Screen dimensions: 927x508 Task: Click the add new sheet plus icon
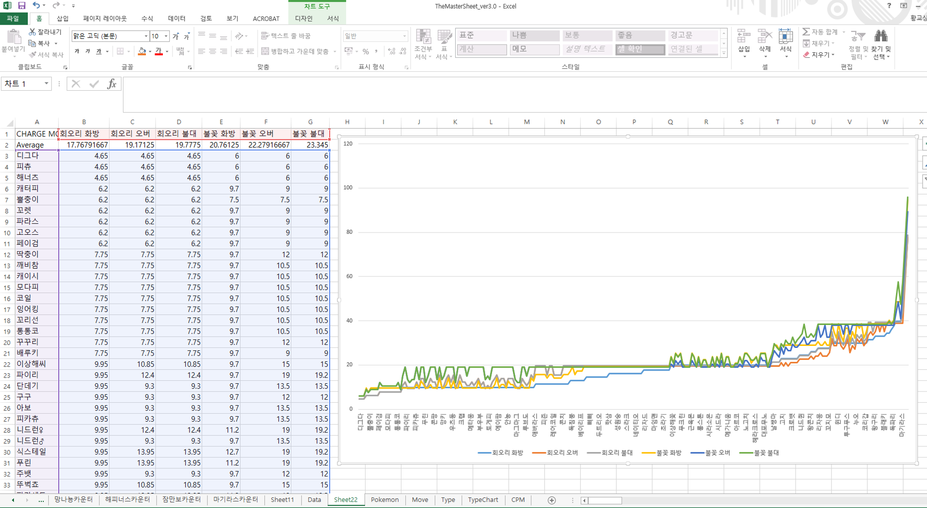(x=552, y=500)
